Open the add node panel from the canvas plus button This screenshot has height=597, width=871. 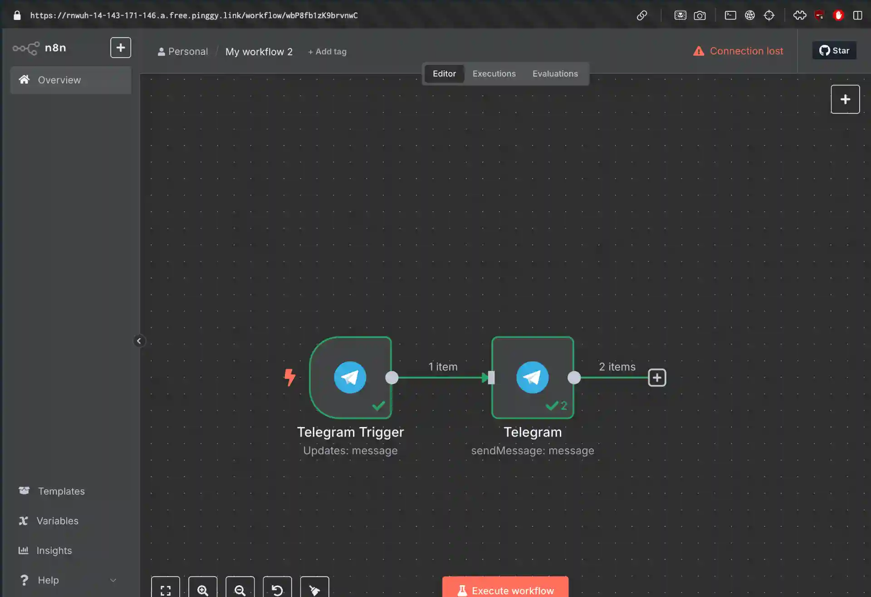point(845,99)
